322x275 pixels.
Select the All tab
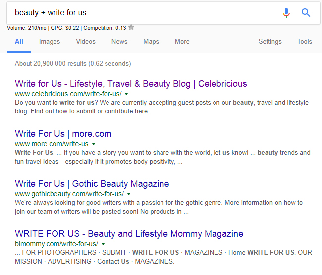(19, 42)
